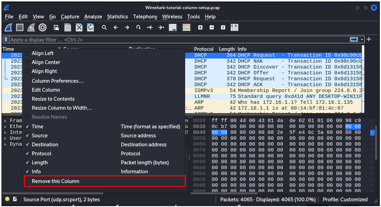Uncheck the Destination column entry
Viewport: 381px width, 207px height.
(x=27, y=144)
